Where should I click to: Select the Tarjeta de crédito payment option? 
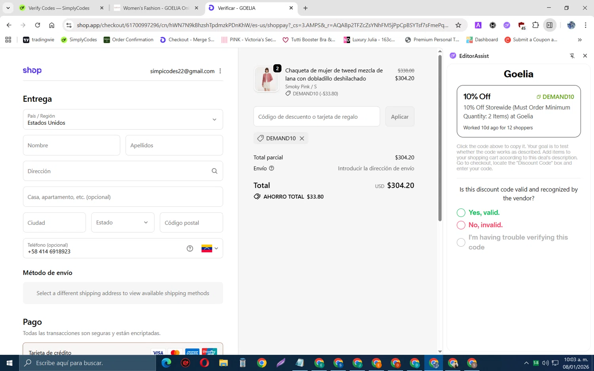coord(123,349)
